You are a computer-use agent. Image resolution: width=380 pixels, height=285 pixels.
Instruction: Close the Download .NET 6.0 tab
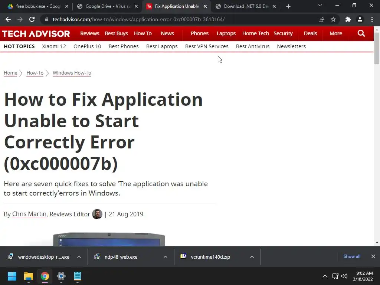tap(274, 6)
